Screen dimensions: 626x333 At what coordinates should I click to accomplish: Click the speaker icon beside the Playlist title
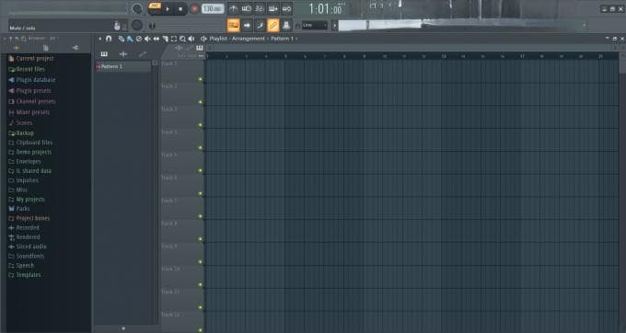[203, 39]
